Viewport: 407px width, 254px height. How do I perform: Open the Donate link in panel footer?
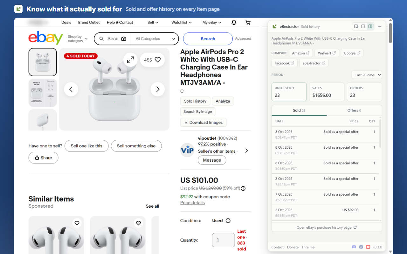pyautogui.click(x=293, y=247)
